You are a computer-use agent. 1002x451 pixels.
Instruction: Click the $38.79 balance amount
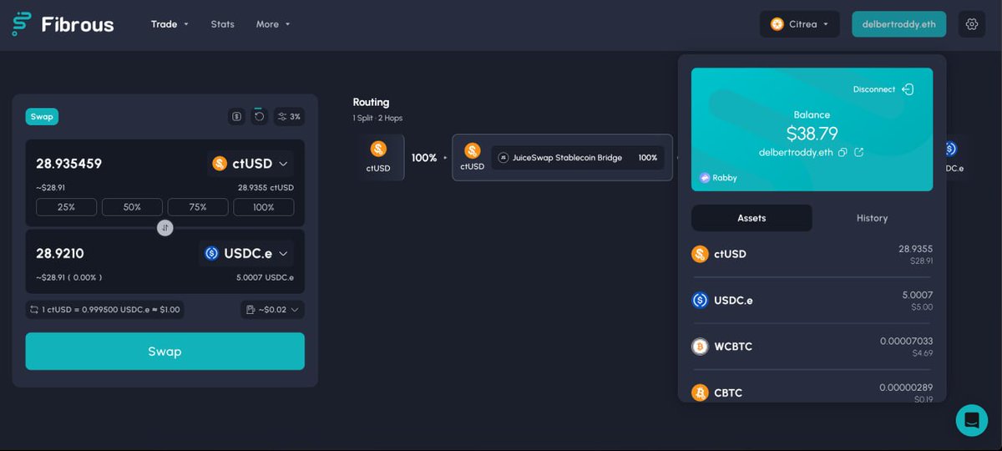pos(812,134)
